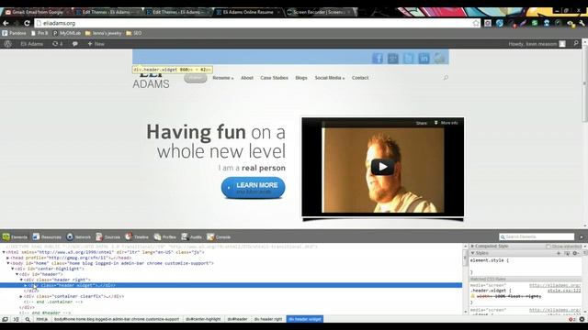Expand the head node in DOM tree

(x=8, y=258)
